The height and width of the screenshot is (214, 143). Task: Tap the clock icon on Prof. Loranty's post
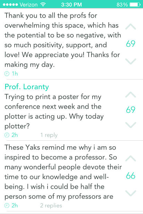(7, 135)
